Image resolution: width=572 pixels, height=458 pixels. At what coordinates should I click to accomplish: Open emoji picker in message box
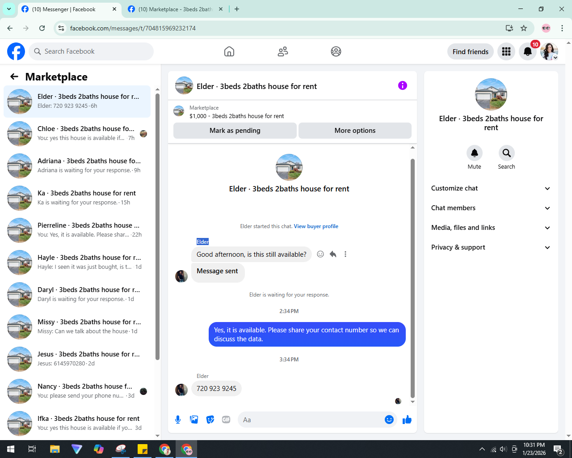389,420
